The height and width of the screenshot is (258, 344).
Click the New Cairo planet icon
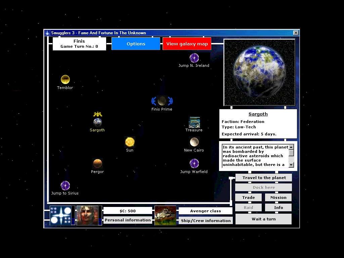pos(194,142)
